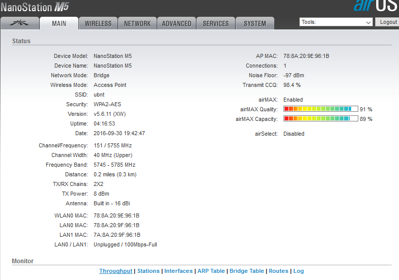Select the LAN0 MAC value 78:8A:20:9F:96:1B
The width and height of the screenshot is (399, 280).
117,225
